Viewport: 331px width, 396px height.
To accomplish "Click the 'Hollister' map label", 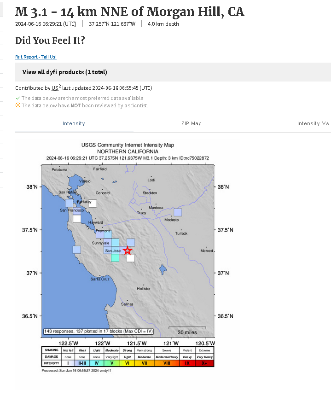I will tap(144, 289).
